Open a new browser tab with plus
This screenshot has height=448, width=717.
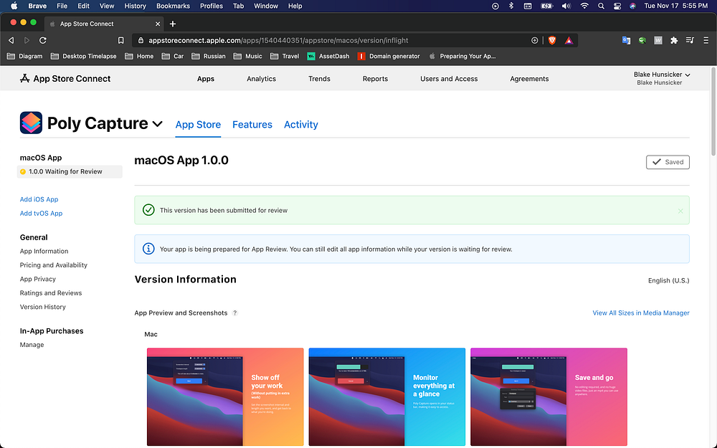(x=173, y=24)
